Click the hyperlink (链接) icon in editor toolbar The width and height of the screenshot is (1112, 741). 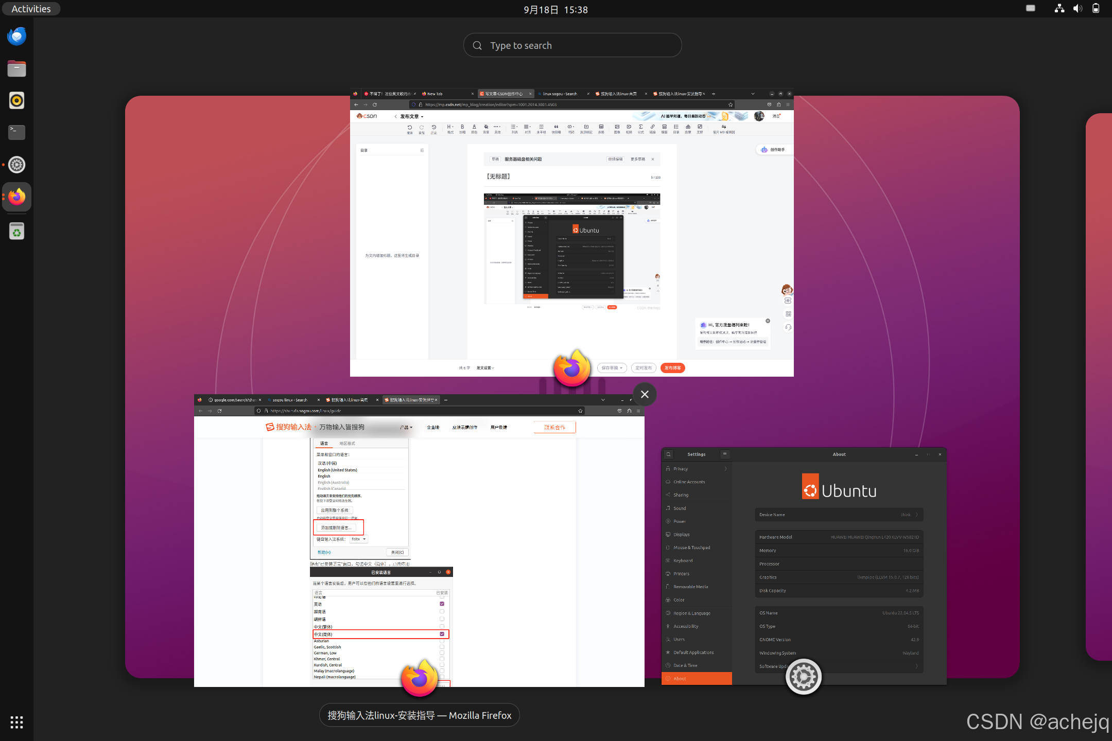[652, 128]
